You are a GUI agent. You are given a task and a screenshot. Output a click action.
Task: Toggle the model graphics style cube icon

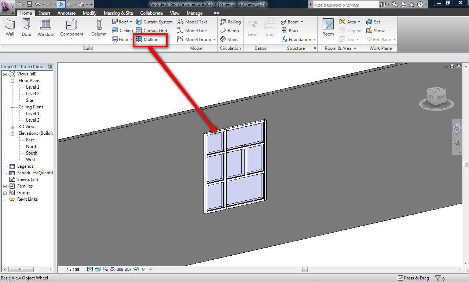pyautogui.click(x=98, y=269)
